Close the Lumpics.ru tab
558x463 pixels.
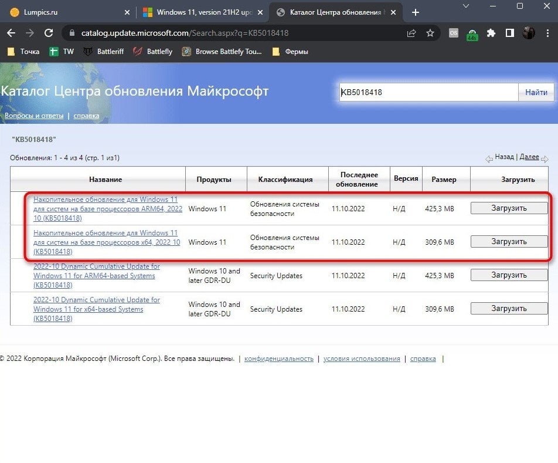pyautogui.click(x=127, y=12)
